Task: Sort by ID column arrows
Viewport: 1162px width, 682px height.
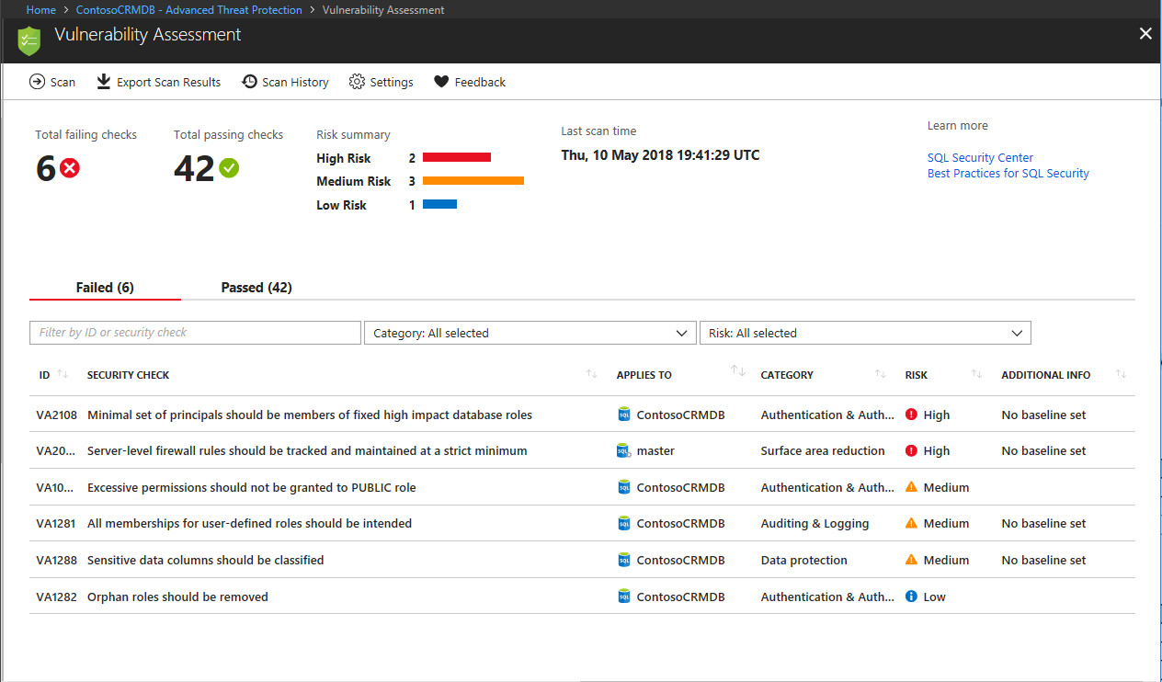Action: click(x=63, y=374)
